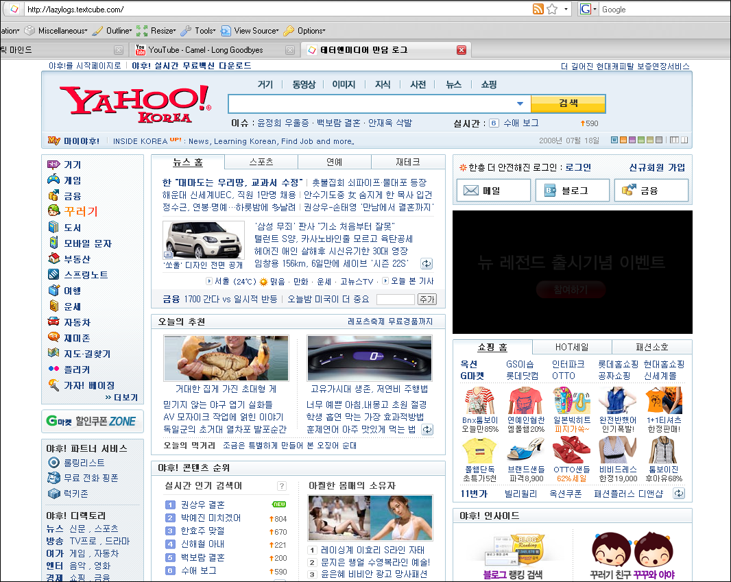This screenshot has height=582, width=731.
Task: Click the 꾸러기 character icon
Action: (54, 210)
